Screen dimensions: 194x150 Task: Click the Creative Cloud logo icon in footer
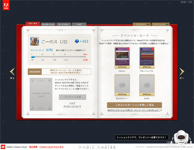tap(3, 147)
